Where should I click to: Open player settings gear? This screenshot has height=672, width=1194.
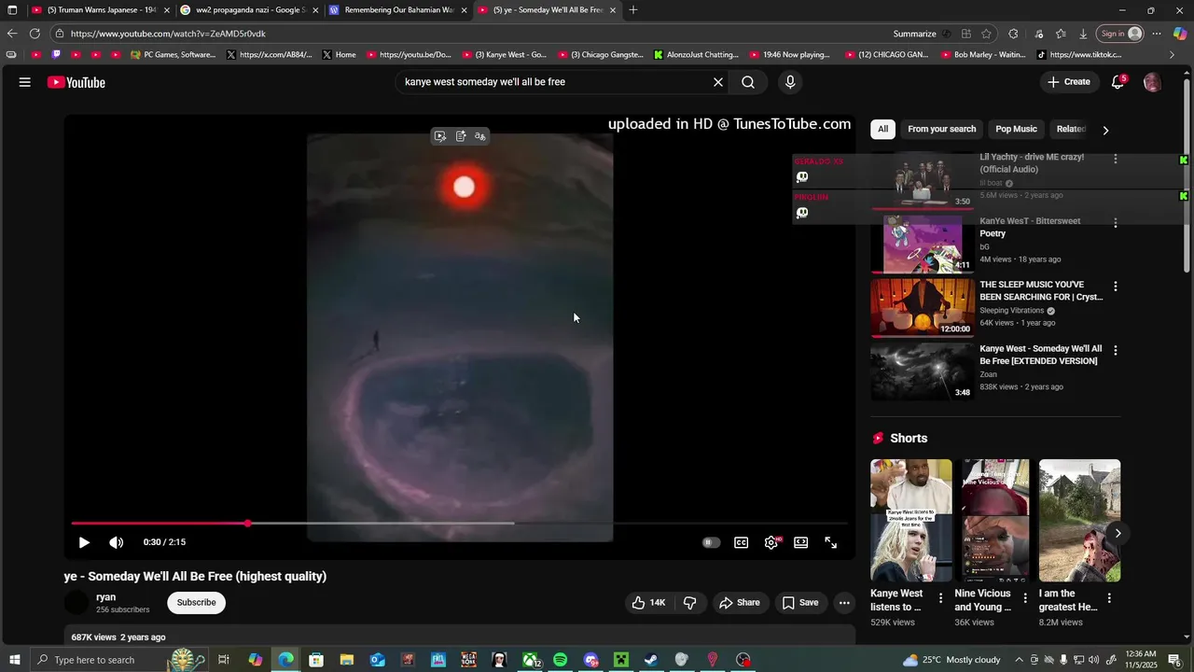click(771, 542)
